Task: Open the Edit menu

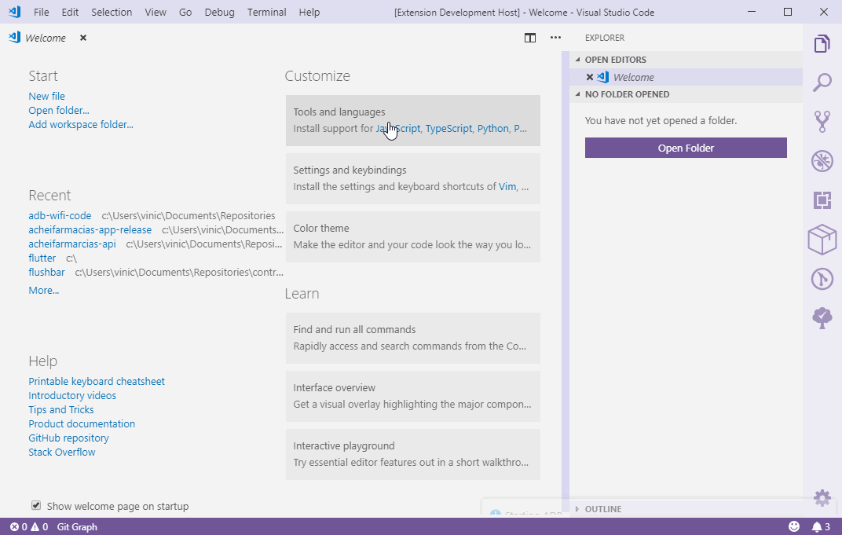Action: pos(70,12)
